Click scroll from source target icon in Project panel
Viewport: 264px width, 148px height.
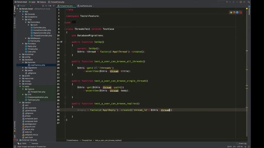pos(43,6)
